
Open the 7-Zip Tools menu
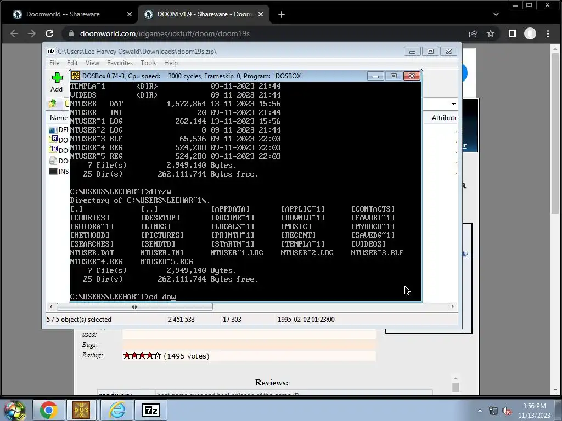(148, 63)
